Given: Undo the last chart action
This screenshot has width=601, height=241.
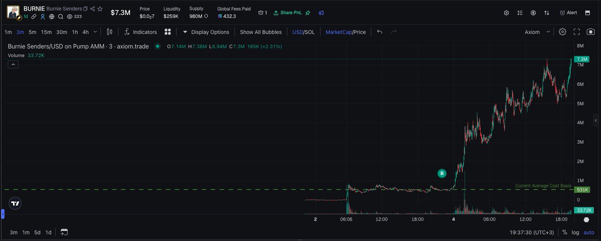Looking at the screenshot, I should point(380,32).
